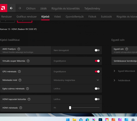Open the paintbrush color-wheel app on taskbar

(94, 120)
